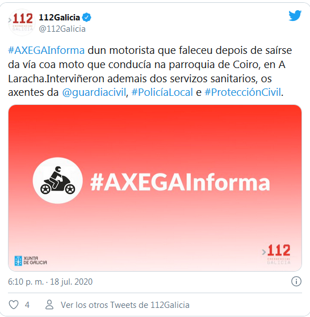
Task: Click the 112 Galicia logo in image
Action: [277, 254]
